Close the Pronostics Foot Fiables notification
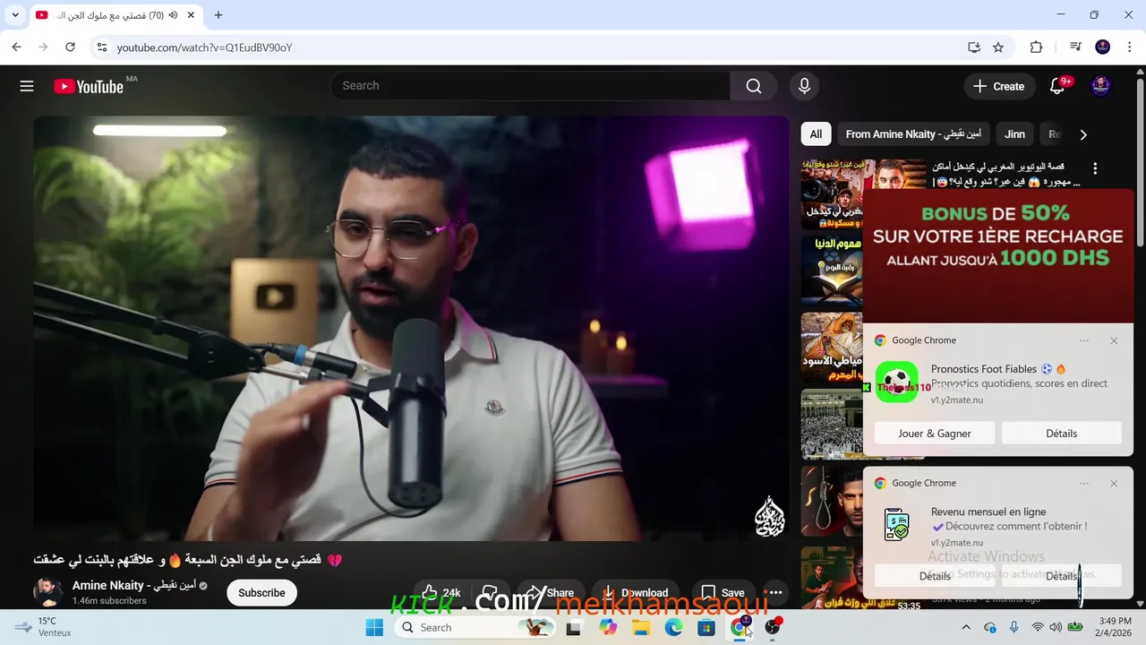This screenshot has height=645, width=1146. [x=1114, y=340]
